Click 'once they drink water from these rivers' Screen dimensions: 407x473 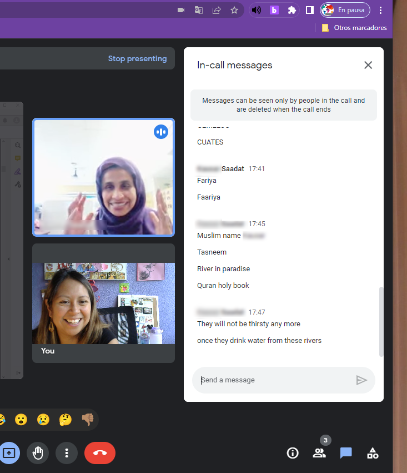point(259,341)
